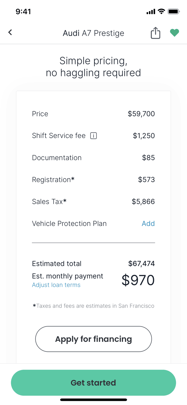
Task: Select the Price $59,700 amount
Action: click(141, 114)
